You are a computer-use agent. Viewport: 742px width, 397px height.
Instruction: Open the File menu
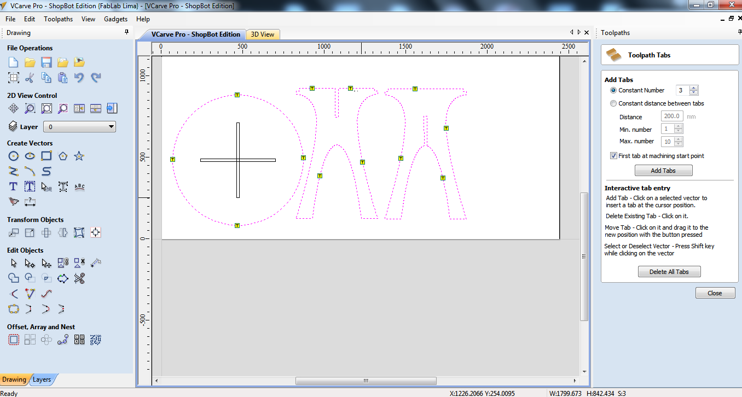(x=10, y=19)
